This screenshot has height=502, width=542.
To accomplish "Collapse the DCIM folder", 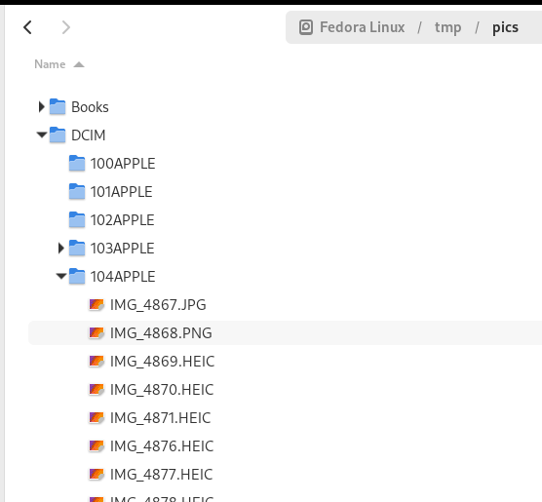I will pyautogui.click(x=42, y=135).
